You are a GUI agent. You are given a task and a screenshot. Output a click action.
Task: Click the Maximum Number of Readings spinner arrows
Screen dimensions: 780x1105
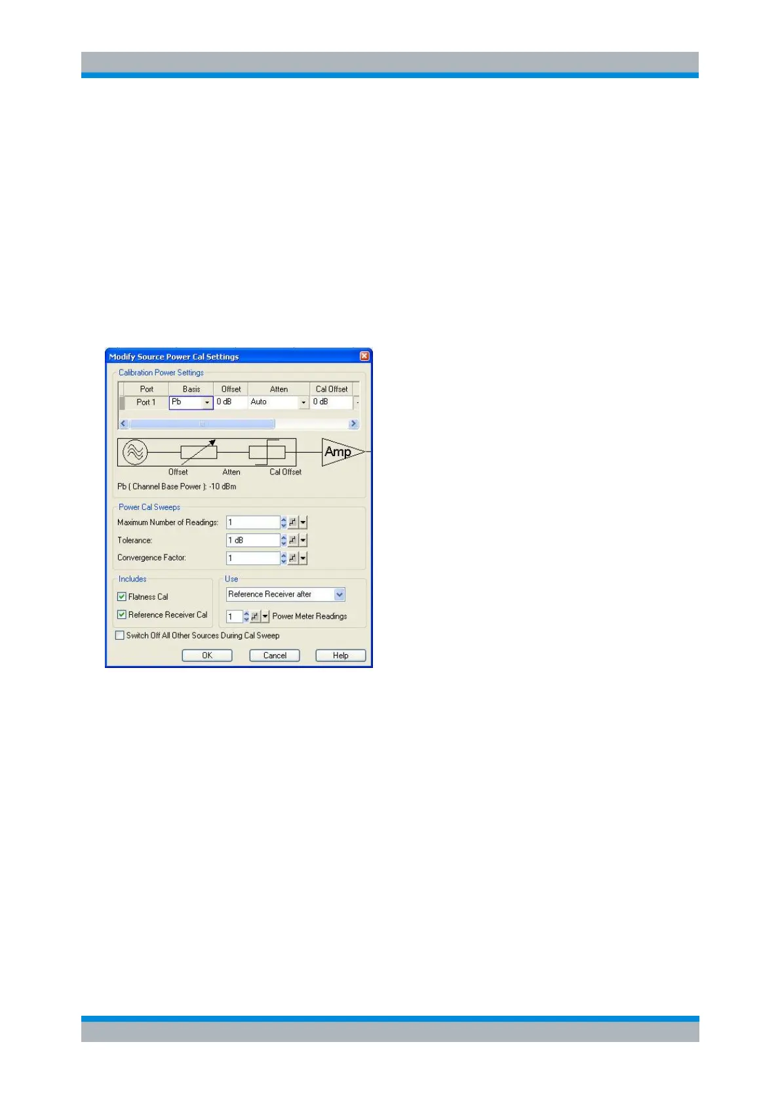284,522
